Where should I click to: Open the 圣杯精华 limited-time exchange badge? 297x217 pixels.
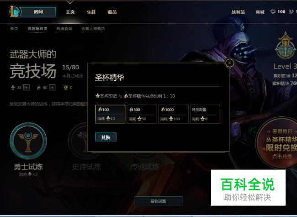[x=277, y=143]
